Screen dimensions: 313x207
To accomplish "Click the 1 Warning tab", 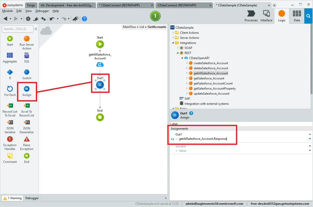I will 12,198.
